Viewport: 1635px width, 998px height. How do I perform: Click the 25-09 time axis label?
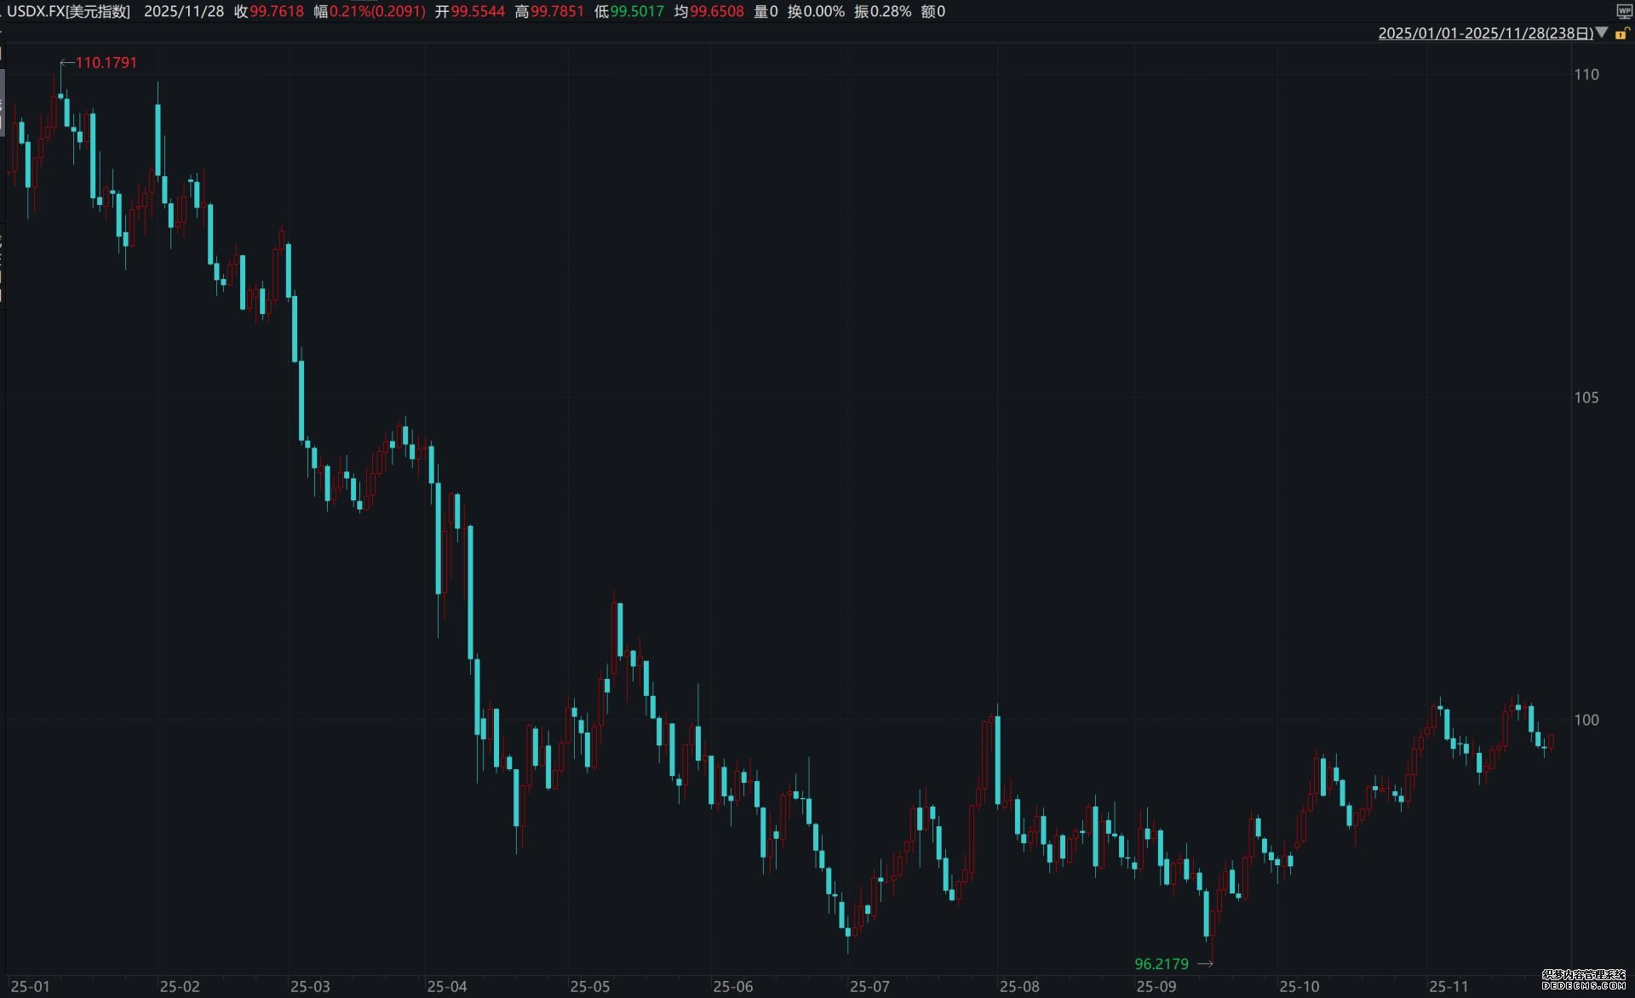coord(1156,987)
